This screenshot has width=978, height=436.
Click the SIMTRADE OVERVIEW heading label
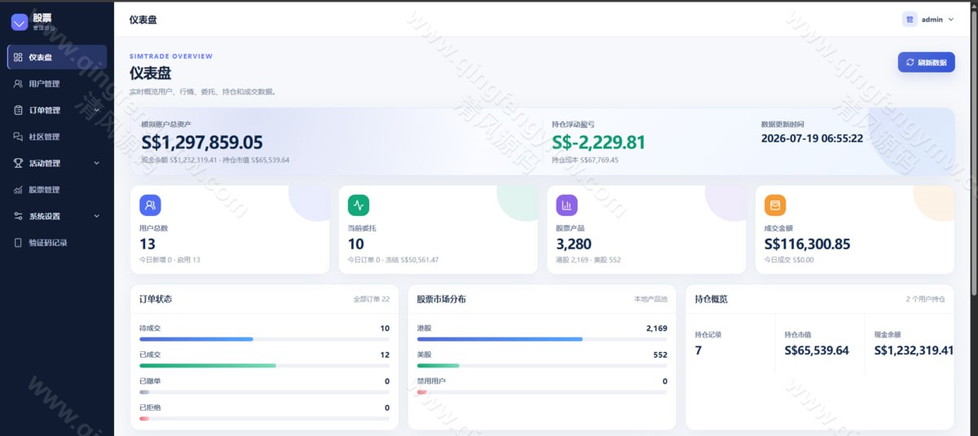(171, 56)
